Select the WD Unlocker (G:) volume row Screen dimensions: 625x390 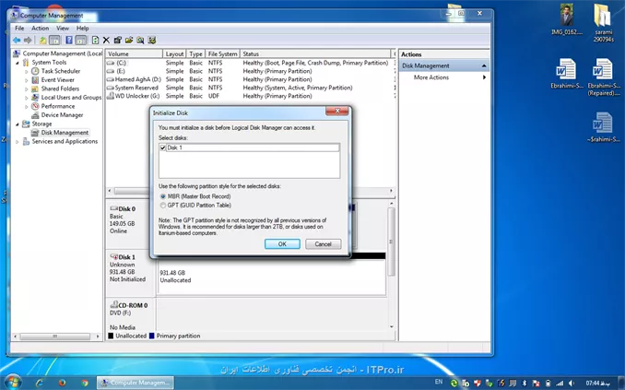click(251, 96)
